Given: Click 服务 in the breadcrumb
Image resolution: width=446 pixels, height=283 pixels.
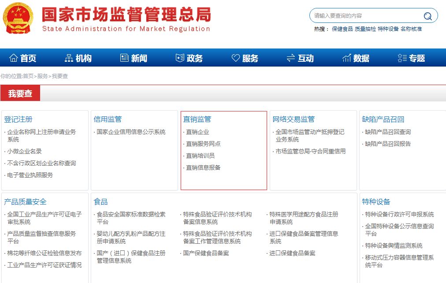Looking at the screenshot, I should point(42,76).
